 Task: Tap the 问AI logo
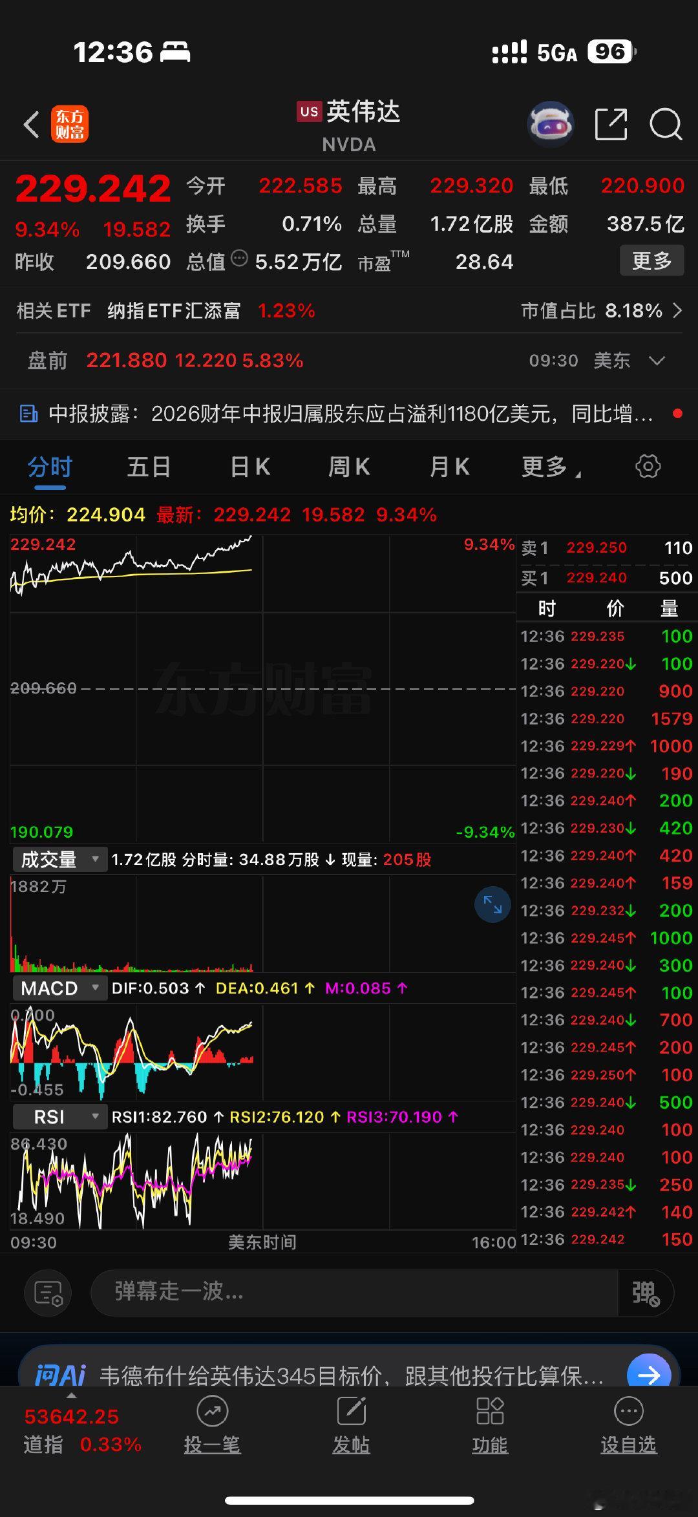click(x=61, y=1375)
